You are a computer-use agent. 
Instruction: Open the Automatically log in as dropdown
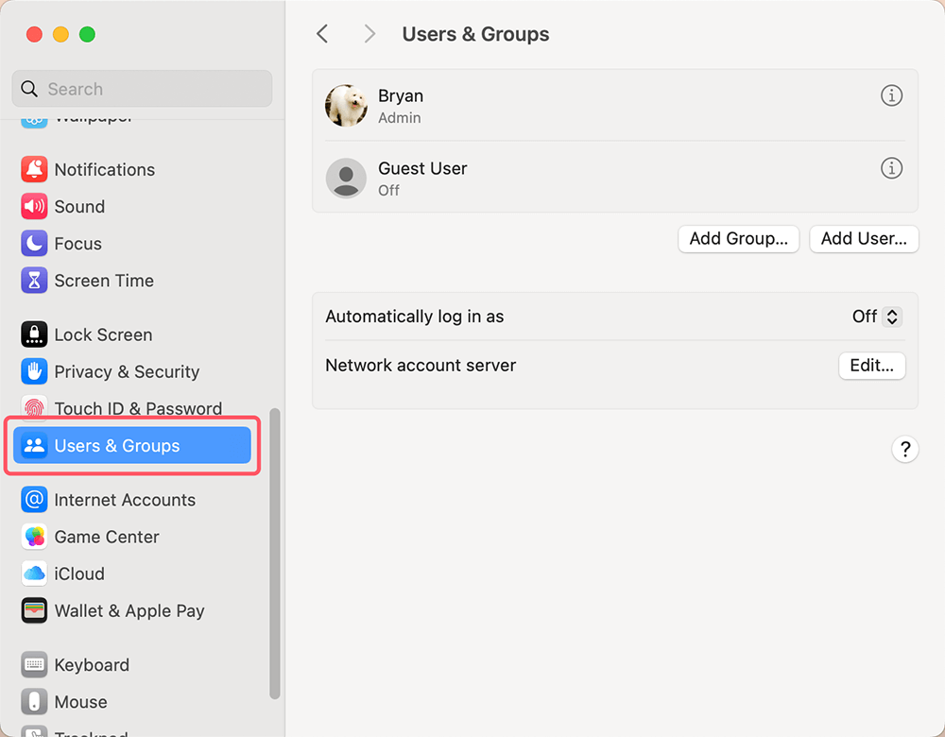(x=877, y=317)
